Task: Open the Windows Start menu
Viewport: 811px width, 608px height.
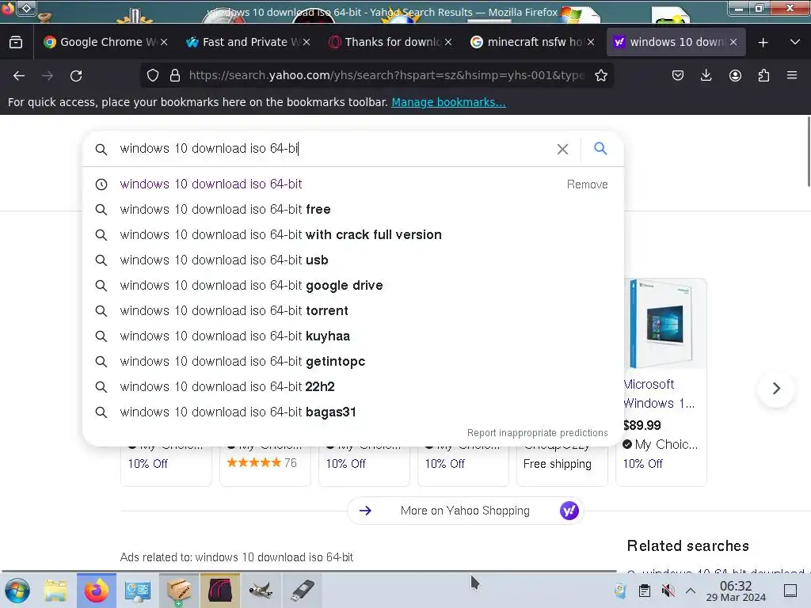Action: (17, 591)
